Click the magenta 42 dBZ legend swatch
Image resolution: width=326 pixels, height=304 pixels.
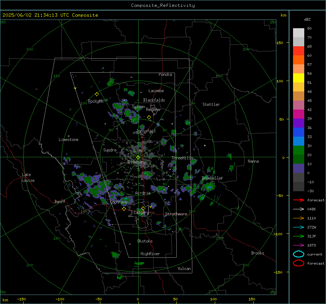coord(298,114)
